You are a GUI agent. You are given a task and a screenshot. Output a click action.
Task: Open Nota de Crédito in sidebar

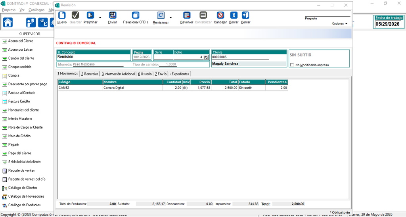tap(19, 136)
